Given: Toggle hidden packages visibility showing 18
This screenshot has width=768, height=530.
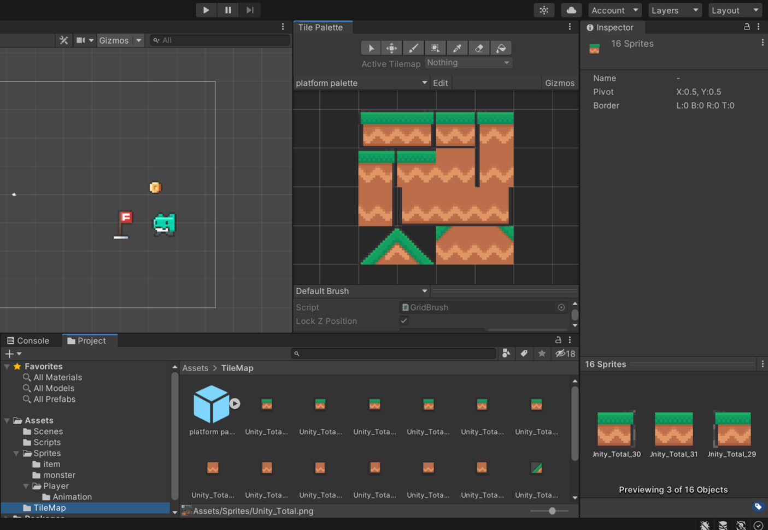Looking at the screenshot, I should pyautogui.click(x=565, y=354).
